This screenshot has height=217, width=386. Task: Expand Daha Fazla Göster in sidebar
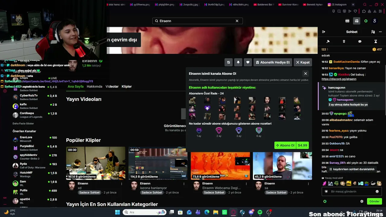pyautogui.click(x=23, y=124)
